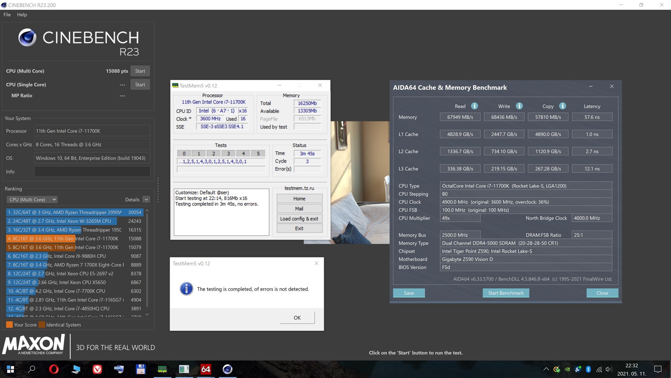Open the Windows Start menu
Image resolution: width=671 pixels, height=378 pixels.
click(x=10, y=369)
